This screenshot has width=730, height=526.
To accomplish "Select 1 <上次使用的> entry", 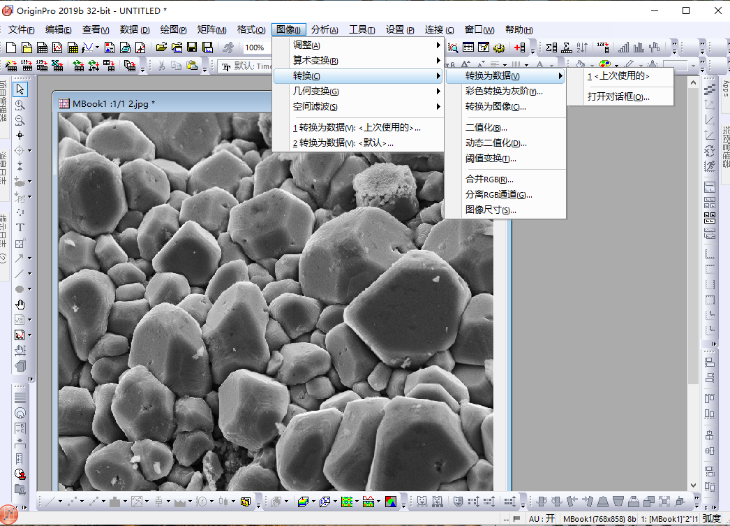I will click(618, 76).
